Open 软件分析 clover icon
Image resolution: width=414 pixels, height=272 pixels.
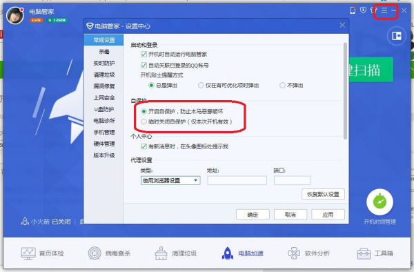[294, 253]
